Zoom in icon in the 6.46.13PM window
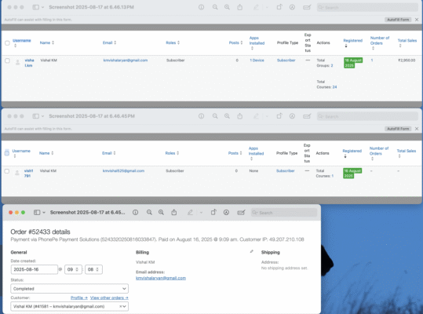Viewport: 423px width, 314px height. click(x=227, y=7)
